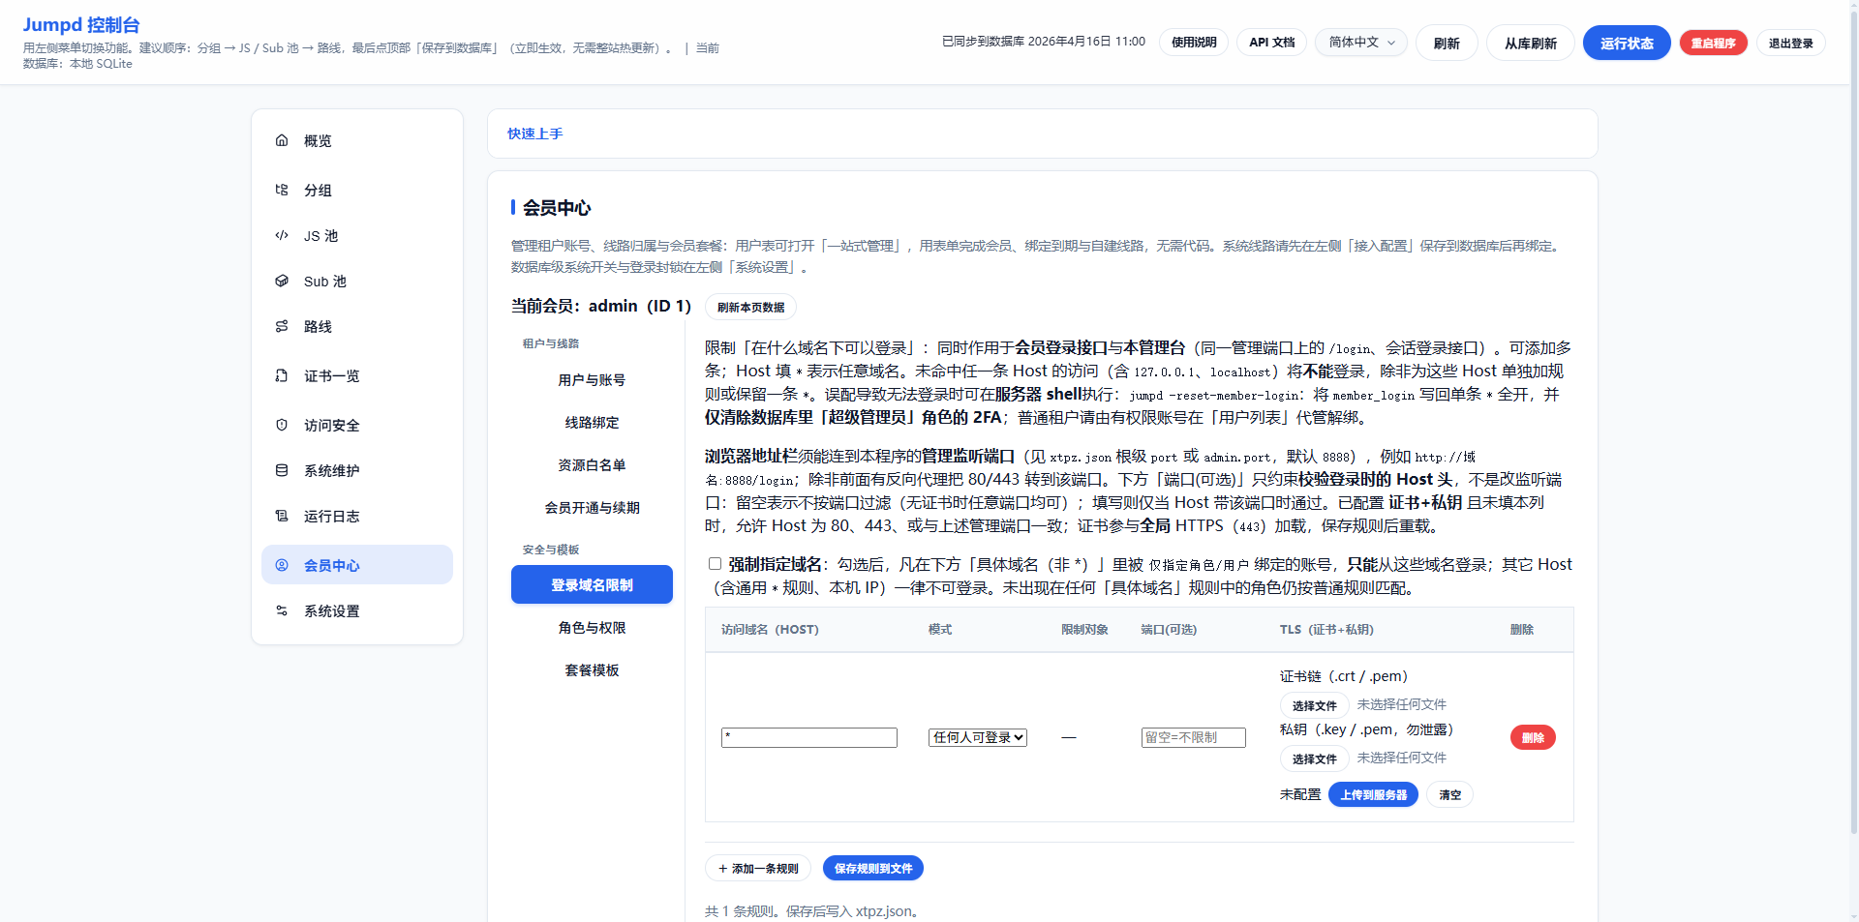The width and height of the screenshot is (1859, 922).
Task: Click the tree icon beside 分组
Action: click(x=282, y=190)
